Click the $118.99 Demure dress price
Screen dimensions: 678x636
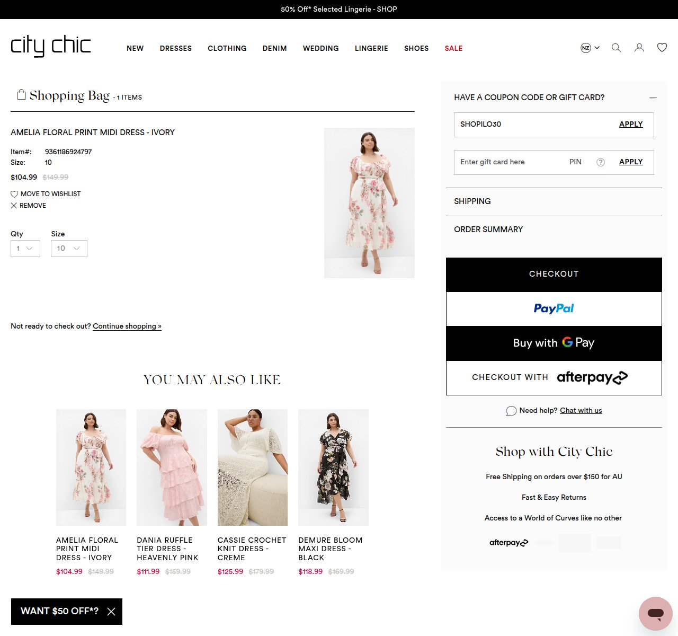310,572
